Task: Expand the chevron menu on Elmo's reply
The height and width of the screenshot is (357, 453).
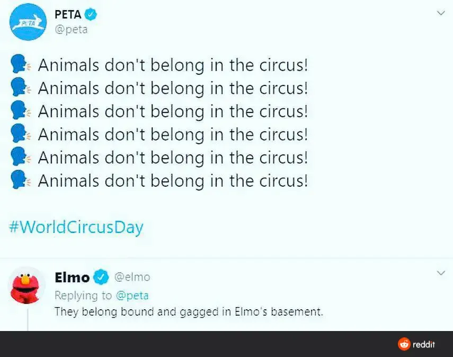Action: pyautogui.click(x=440, y=273)
